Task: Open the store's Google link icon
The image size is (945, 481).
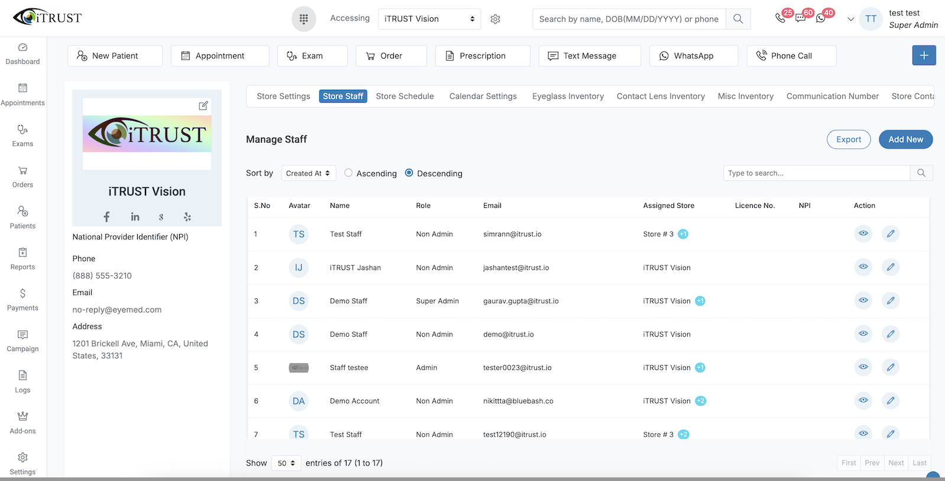Action: coord(161,217)
